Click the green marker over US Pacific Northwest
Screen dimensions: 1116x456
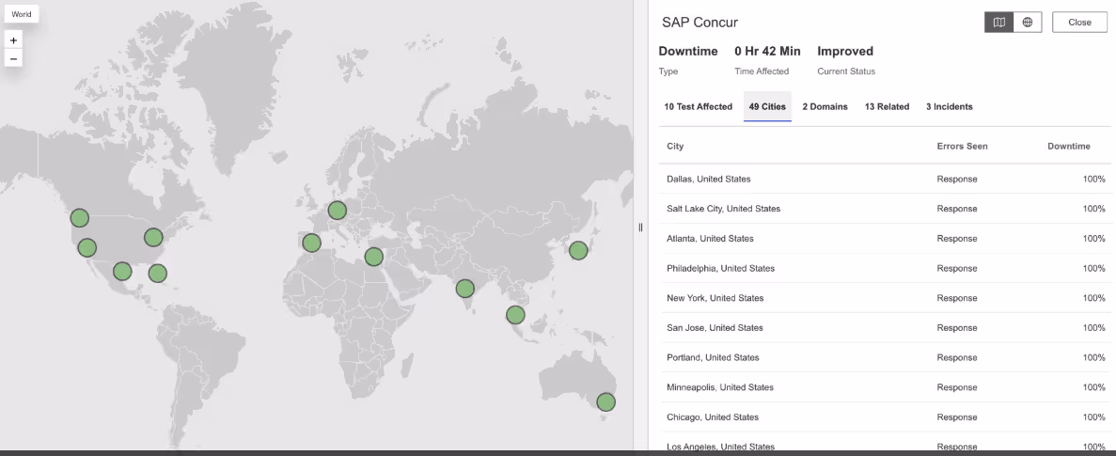point(79,218)
